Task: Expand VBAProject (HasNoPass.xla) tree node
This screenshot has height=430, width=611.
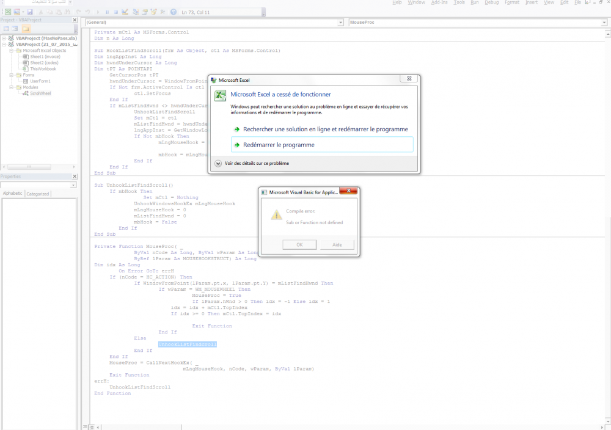Action: coord(4,38)
